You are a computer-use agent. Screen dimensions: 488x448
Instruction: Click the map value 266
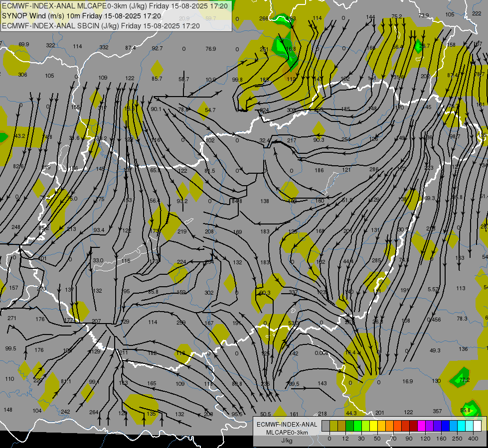coord(264,18)
